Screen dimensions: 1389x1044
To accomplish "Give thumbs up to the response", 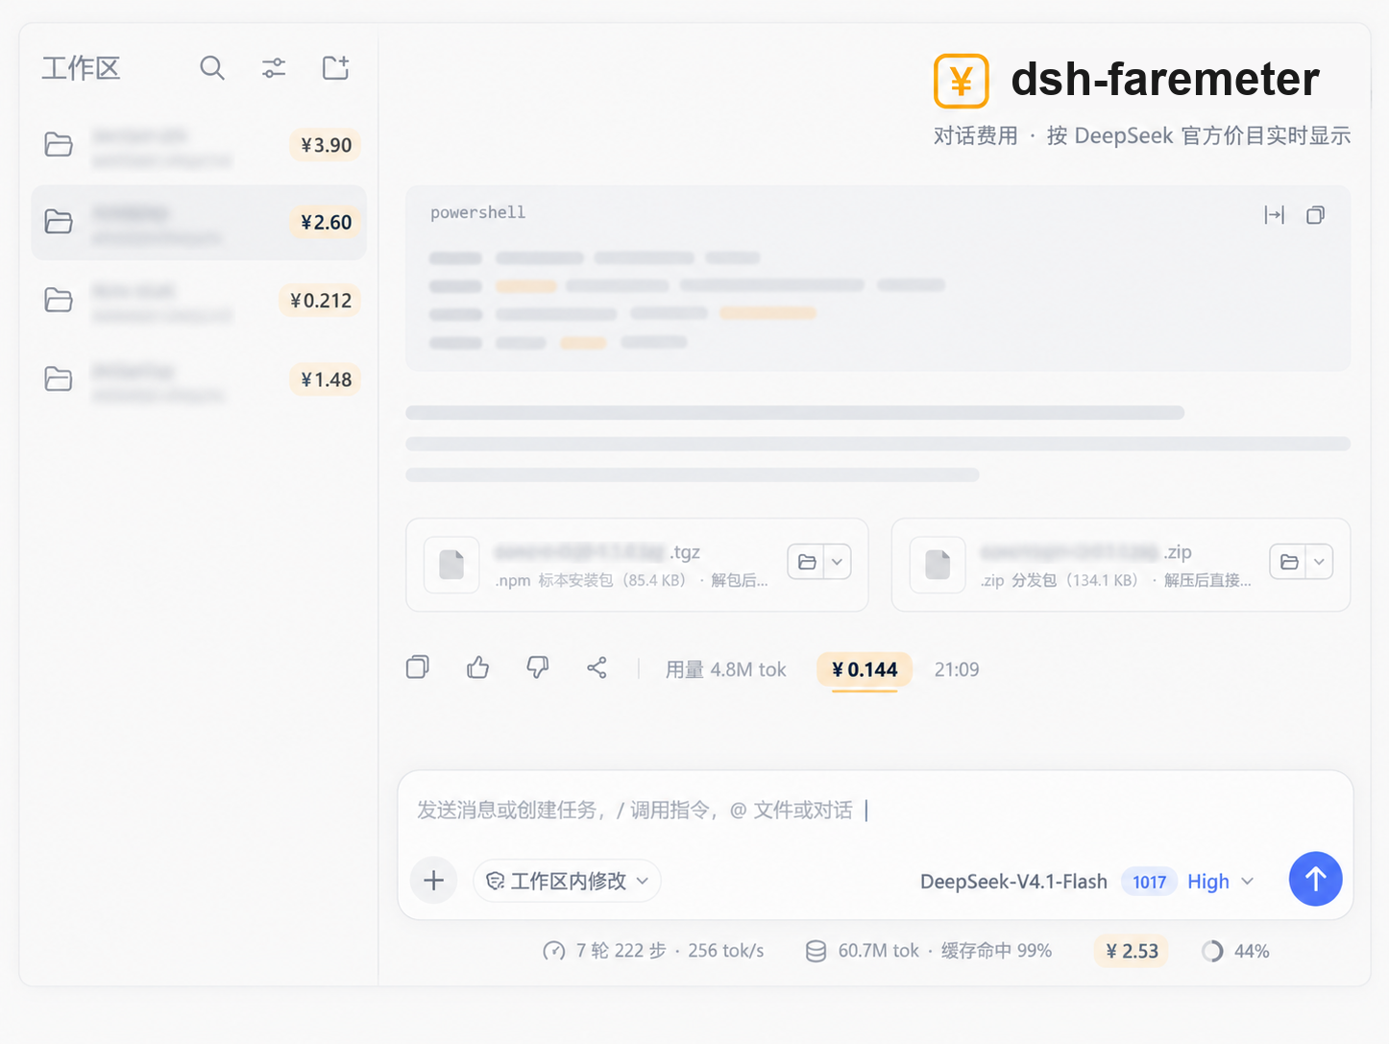I will click(477, 668).
